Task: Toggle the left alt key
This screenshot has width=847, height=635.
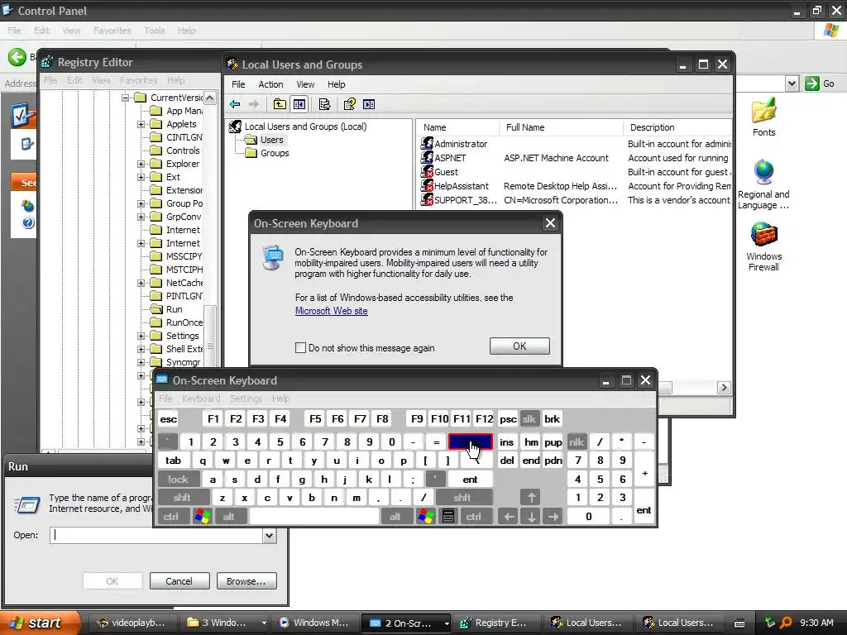Action: (x=229, y=517)
